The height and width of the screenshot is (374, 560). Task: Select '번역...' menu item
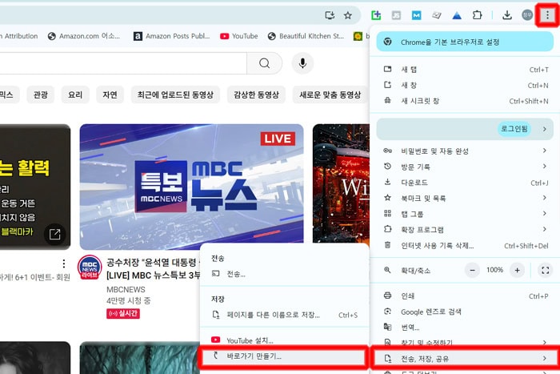[x=465, y=328]
